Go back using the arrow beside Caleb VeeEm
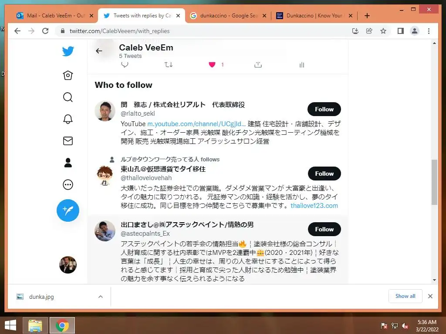Viewport: 446px width, 334px height. 99,51
